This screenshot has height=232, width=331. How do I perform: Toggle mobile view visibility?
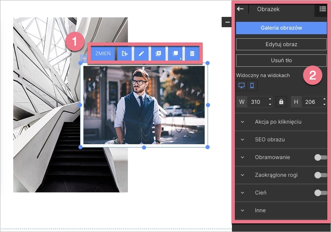click(x=252, y=86)
